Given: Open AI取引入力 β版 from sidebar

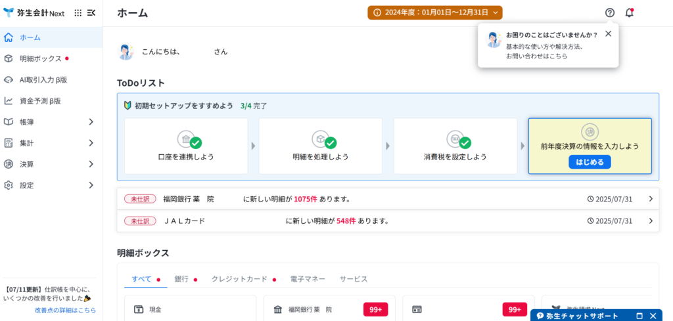Looking at the screenshot, I should [x=43, y=79].
